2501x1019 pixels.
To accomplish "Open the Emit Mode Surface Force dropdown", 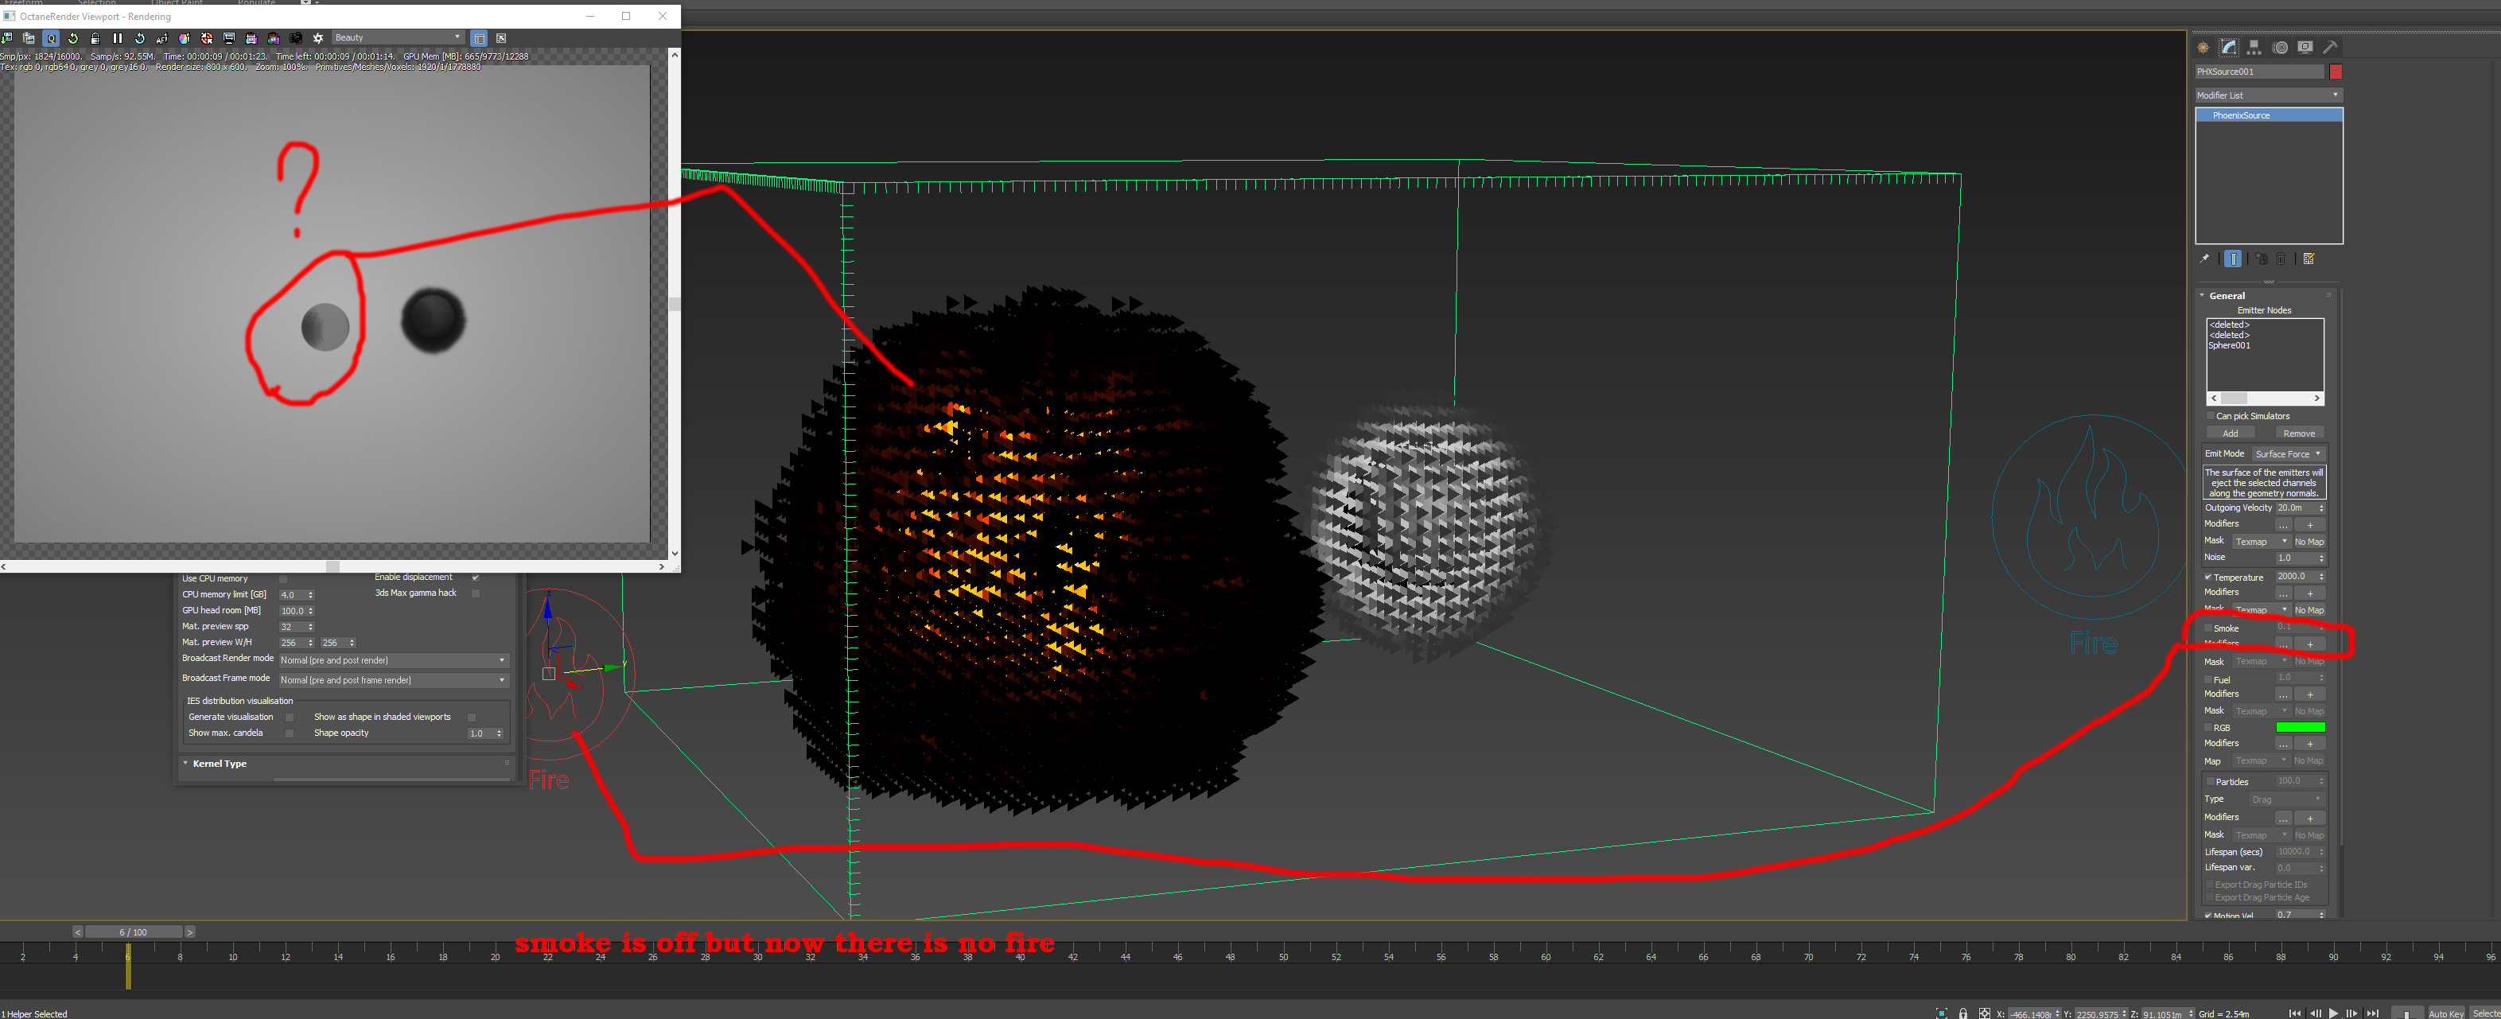I will point(2287,454).
